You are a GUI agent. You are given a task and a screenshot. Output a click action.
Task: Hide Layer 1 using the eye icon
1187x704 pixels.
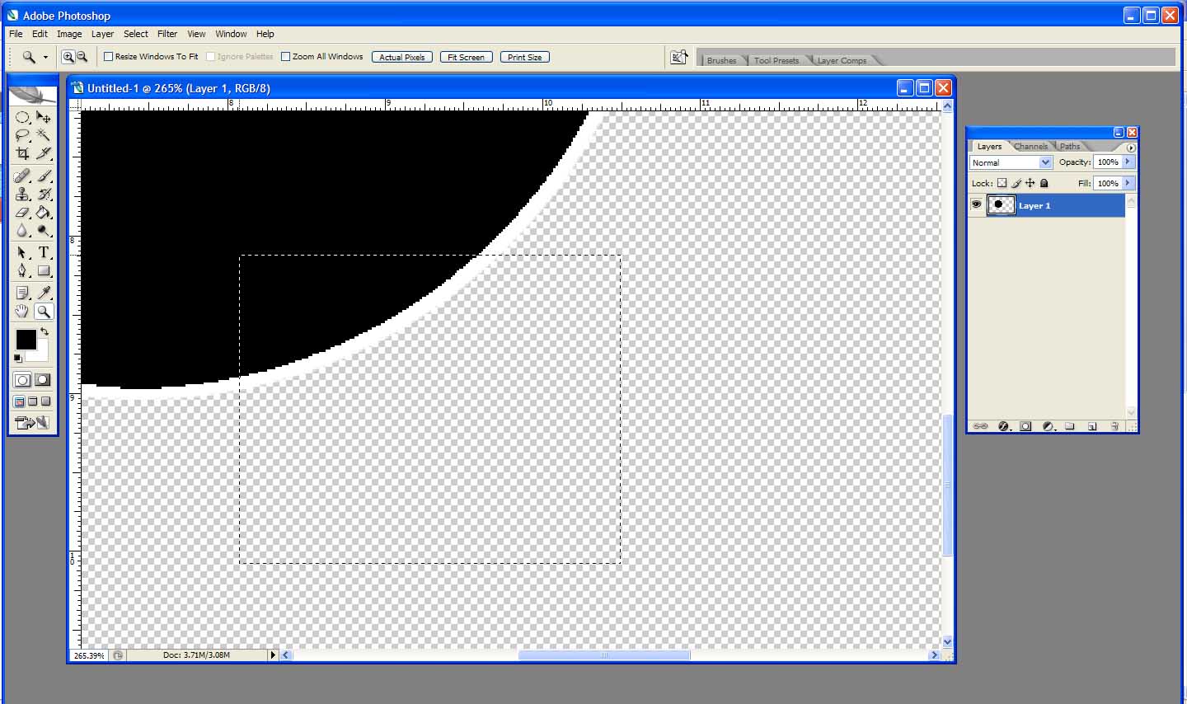977,205
